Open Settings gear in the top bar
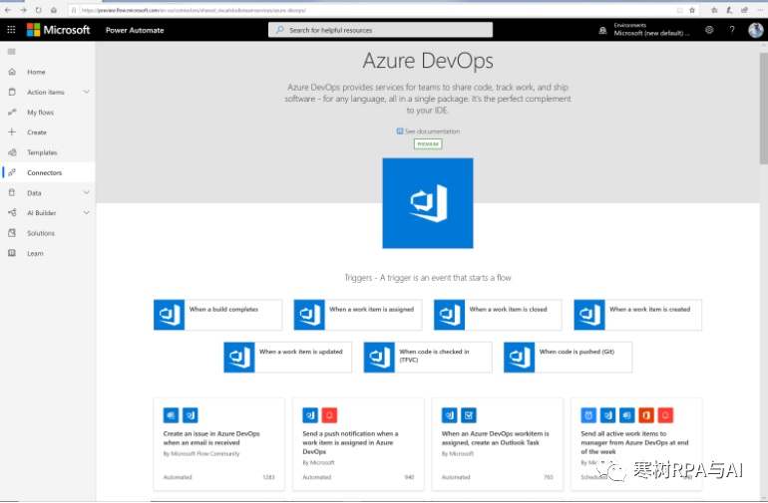 [x=709, y=30]
